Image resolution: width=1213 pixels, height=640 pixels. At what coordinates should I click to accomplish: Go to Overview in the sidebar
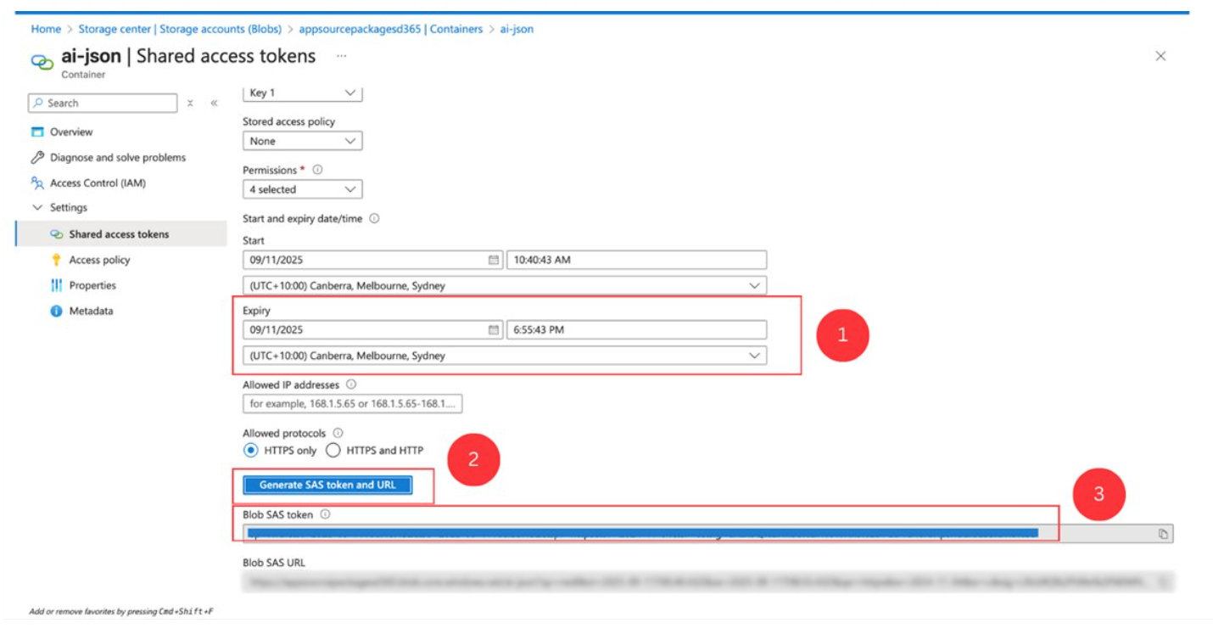pyautogui.click(x=71, y=132)
